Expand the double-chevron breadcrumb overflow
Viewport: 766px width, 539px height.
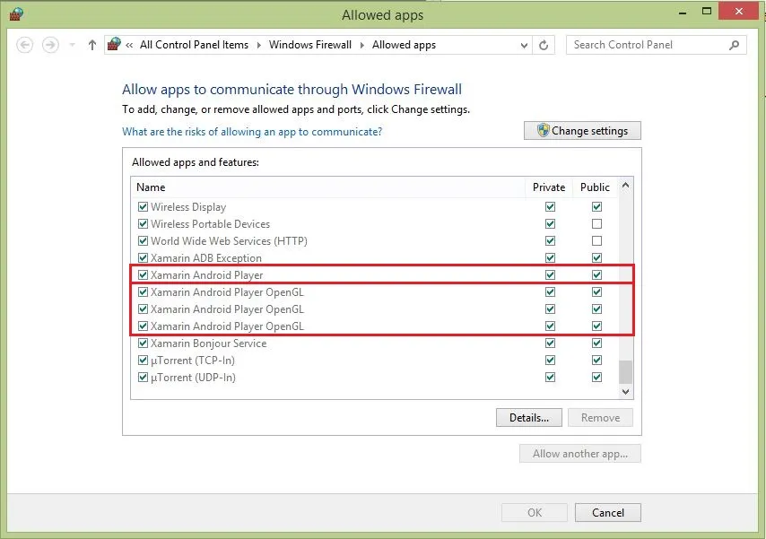coord(129,45)
